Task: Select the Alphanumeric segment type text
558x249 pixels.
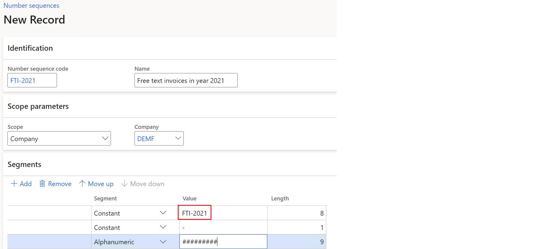Action: click(x=114, y=242)
